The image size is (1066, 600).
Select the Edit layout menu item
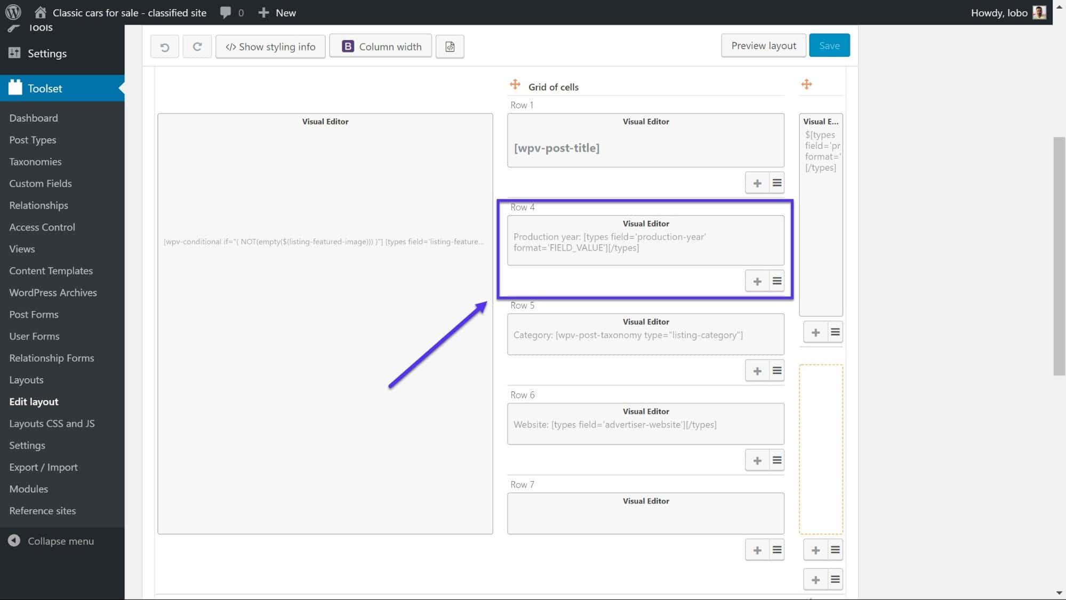tap(34, 402)
